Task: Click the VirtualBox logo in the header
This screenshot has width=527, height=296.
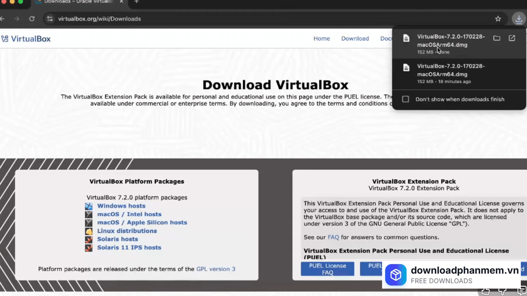Action: point(26,39)
